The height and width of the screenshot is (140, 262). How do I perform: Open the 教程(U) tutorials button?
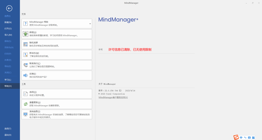(x=57, y=34)
